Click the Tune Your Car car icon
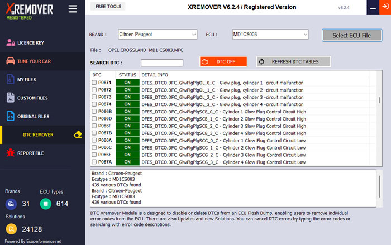Image resolution: width=391 pixels, height=245 pixels. tap(11, 61)
